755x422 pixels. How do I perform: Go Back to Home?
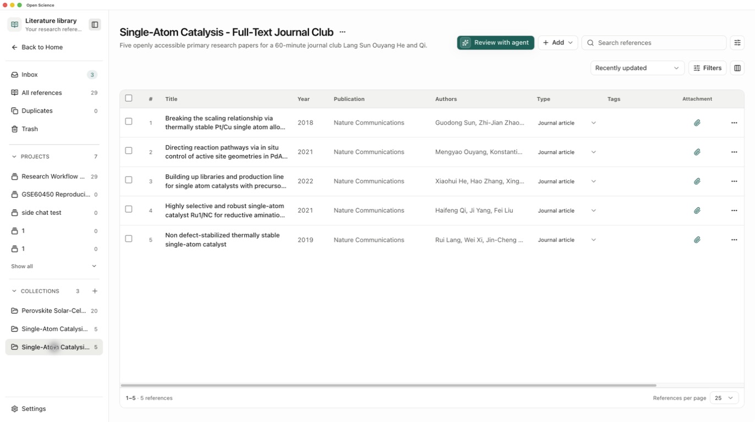[x=37, y=47]
